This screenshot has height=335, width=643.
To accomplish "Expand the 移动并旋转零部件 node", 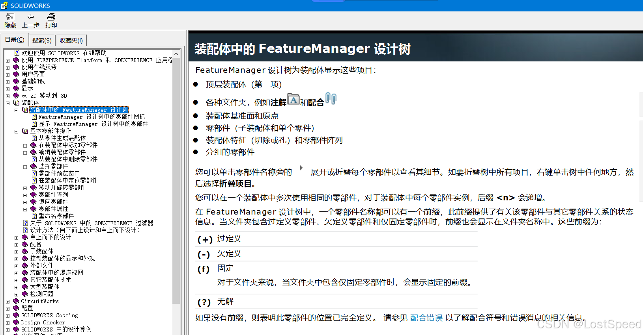I will 25,188.
